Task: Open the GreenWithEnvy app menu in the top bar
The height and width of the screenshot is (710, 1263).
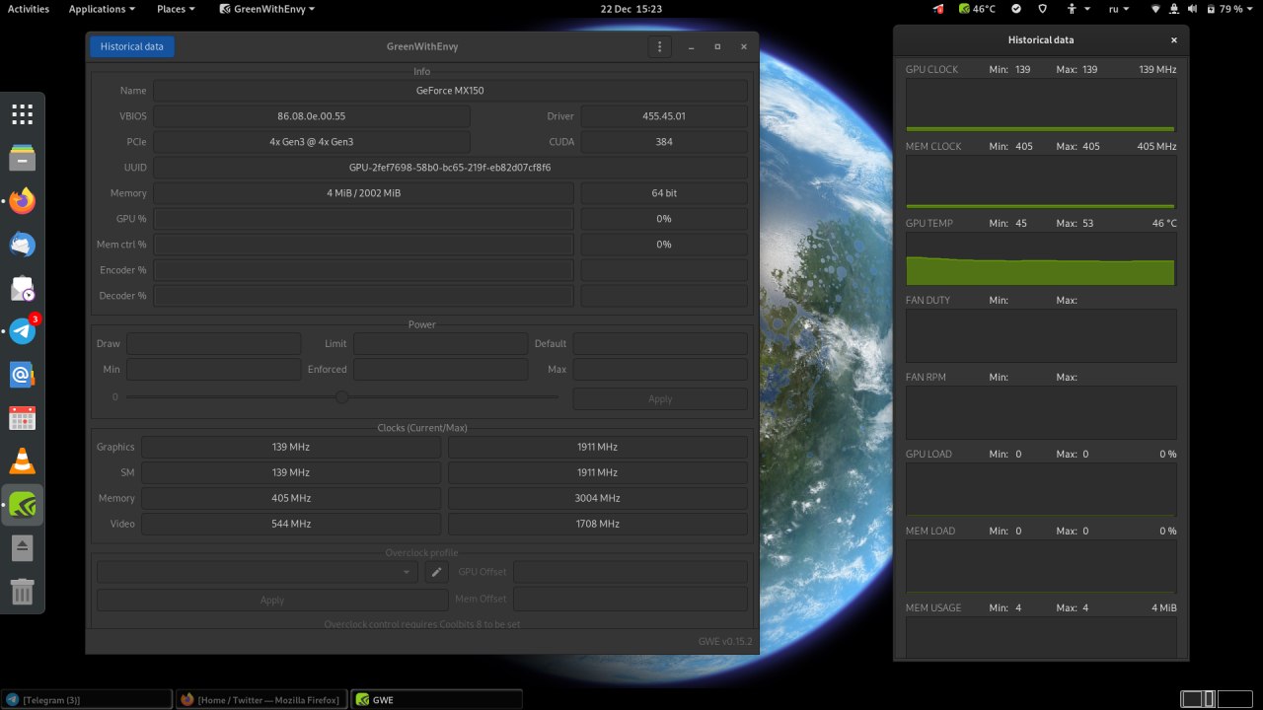Action: point(267,9)
